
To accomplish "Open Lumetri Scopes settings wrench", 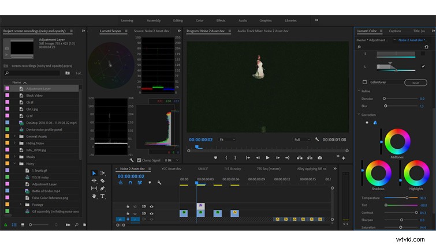I will pyautogui.click(x=132, y=160).
